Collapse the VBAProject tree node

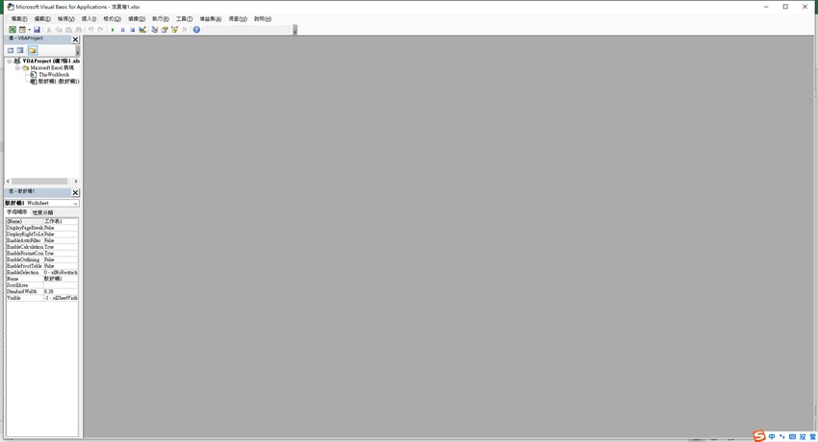coord(10,61)
